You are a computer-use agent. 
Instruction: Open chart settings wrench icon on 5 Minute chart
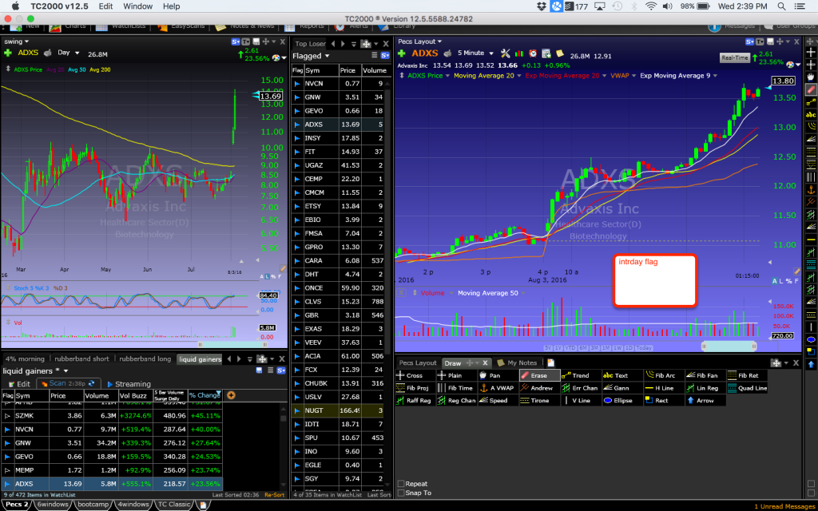505,53
